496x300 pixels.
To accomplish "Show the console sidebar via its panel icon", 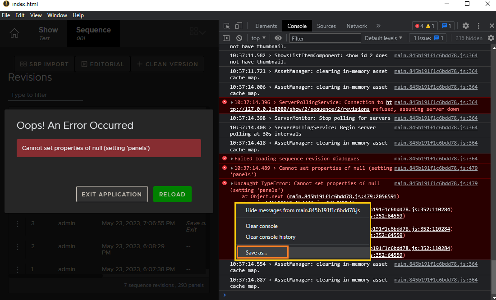I will [x=226, y=38].
